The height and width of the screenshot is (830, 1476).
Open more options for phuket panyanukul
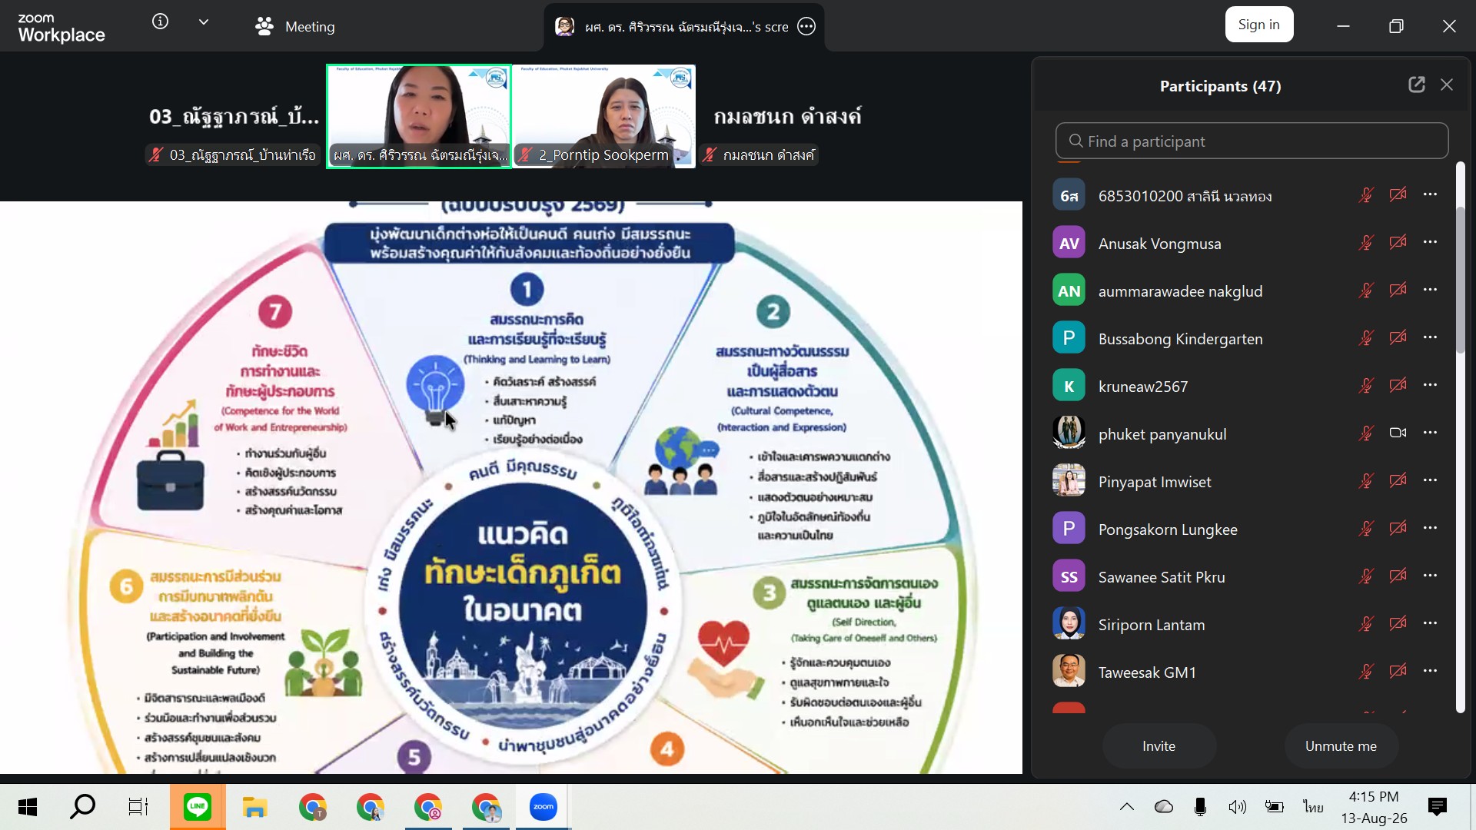1430,433
